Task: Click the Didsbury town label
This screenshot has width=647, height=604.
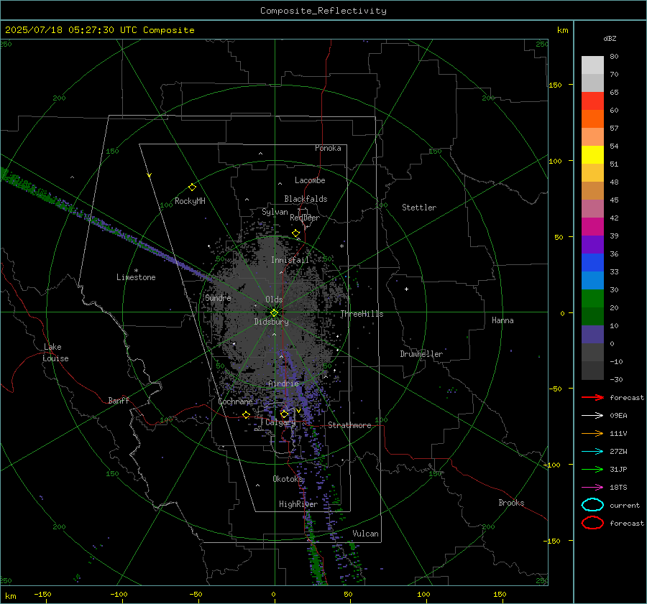Action: click(271, 322)
